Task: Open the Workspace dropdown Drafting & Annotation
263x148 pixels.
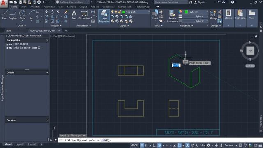Action: point(73,2)
